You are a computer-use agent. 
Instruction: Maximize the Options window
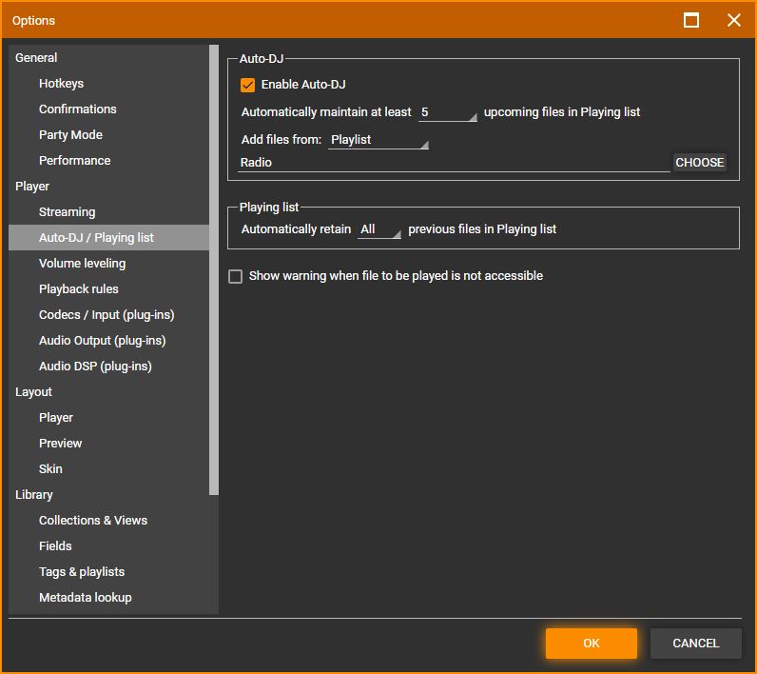[691, 20]
